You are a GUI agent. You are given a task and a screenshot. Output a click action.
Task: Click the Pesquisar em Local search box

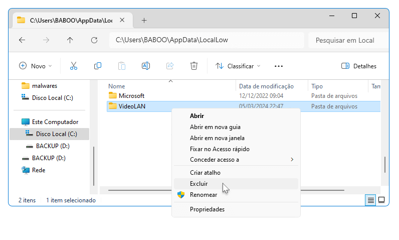point(348,40)
